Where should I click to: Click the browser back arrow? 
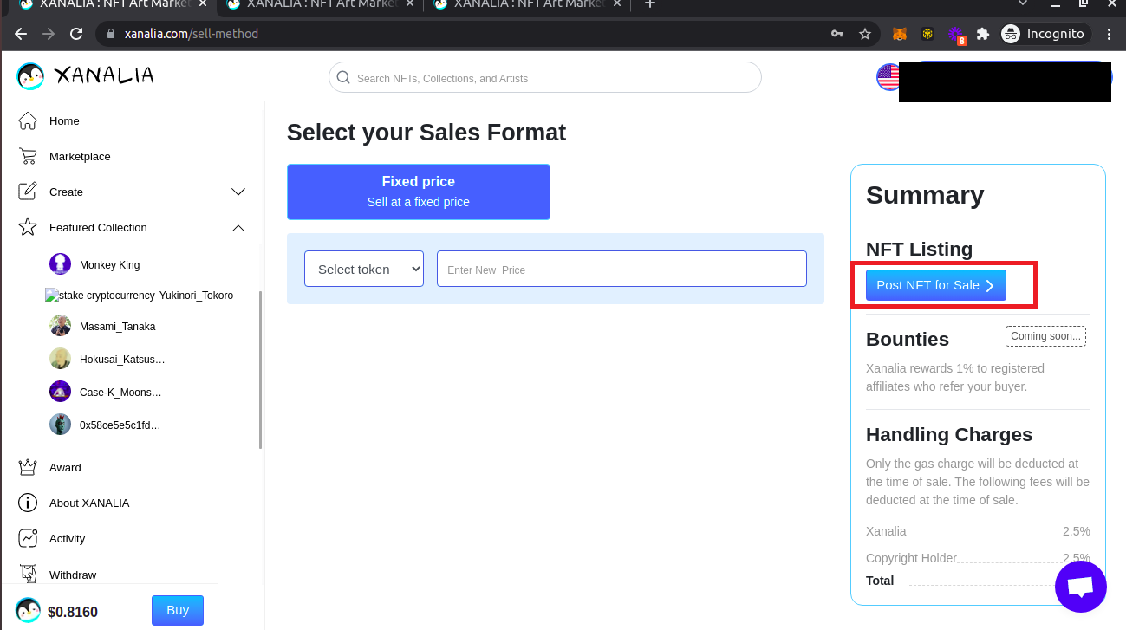pos(21,34)
